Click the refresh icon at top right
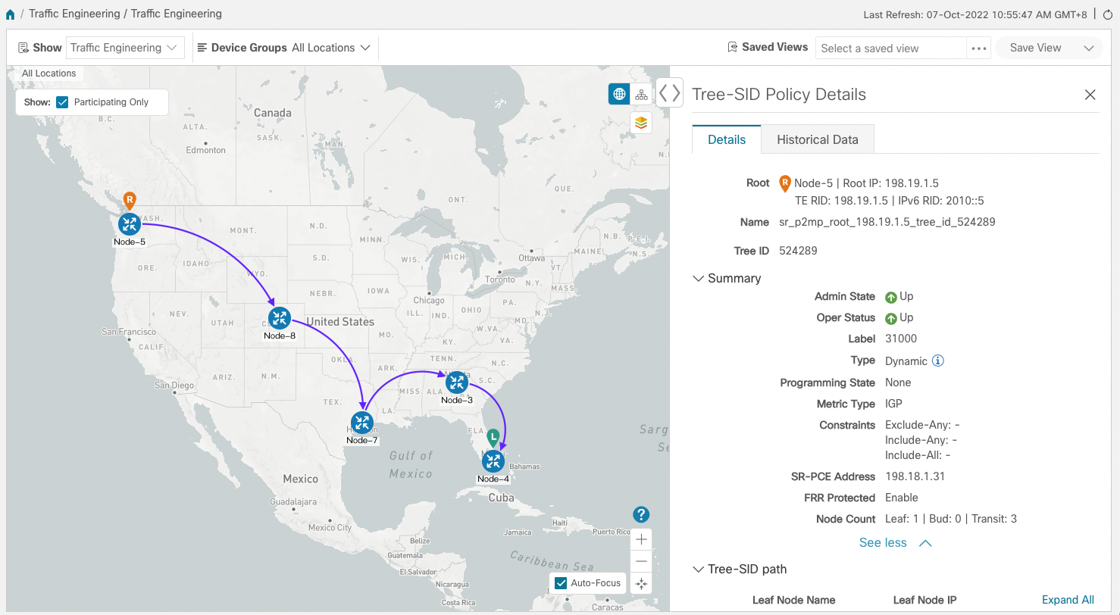Viewport: 1120px width, 615px height. tap(1107, 14)
